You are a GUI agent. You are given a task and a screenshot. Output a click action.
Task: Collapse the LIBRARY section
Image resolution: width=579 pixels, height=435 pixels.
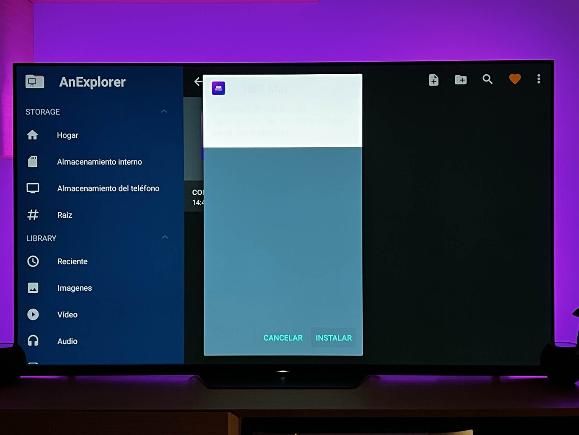(164, 237)
